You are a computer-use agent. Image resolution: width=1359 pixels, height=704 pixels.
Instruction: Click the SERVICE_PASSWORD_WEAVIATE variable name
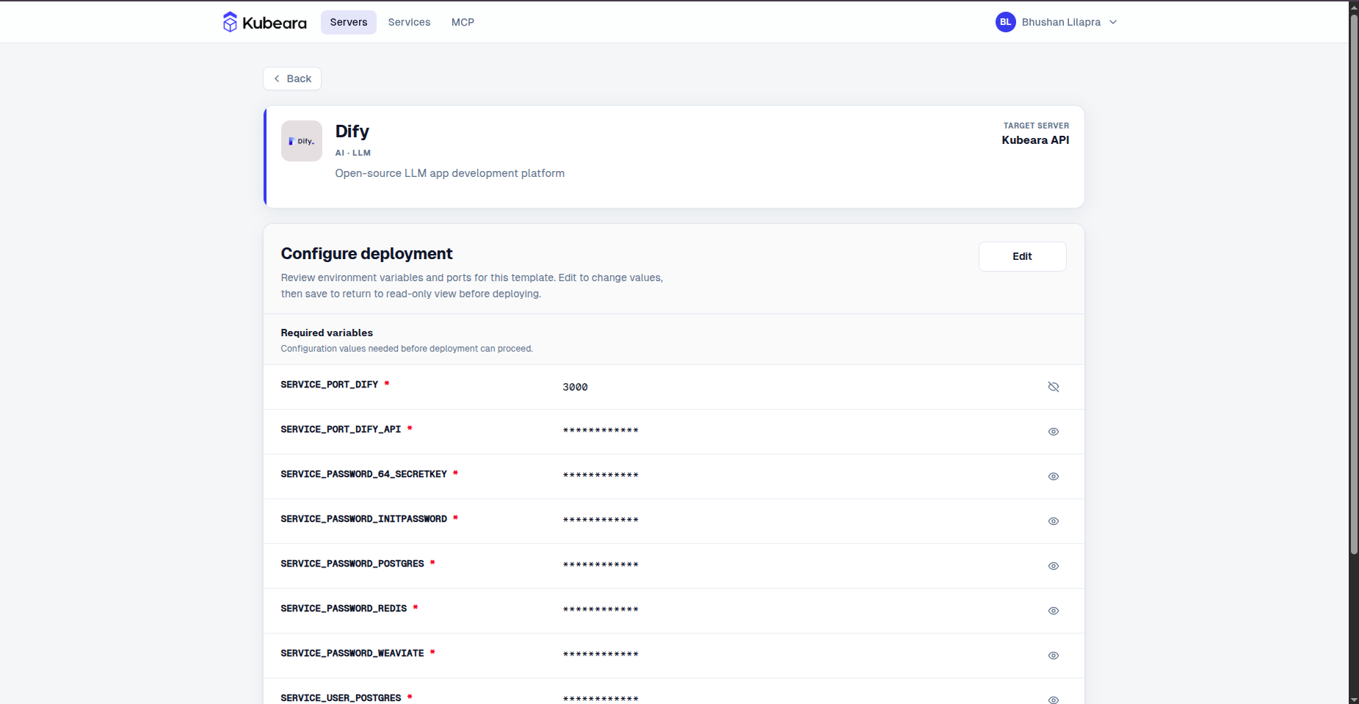[352, 653]
